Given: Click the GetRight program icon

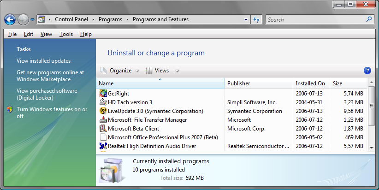Looking at the screenshot, I should click(x=103, y=93).
